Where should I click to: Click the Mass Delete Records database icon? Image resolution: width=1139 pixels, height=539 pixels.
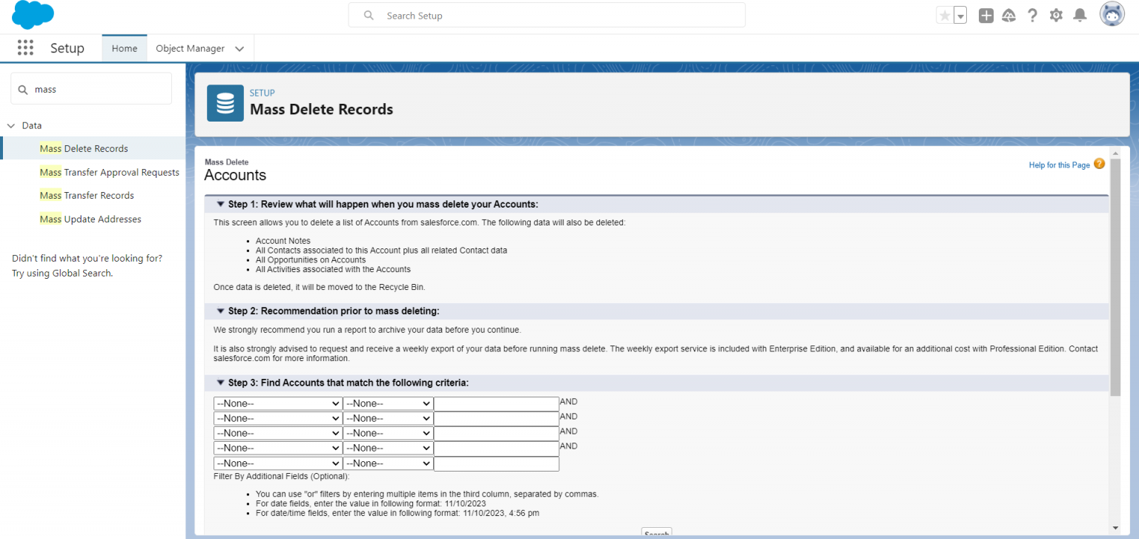click(x=225, y=103)
